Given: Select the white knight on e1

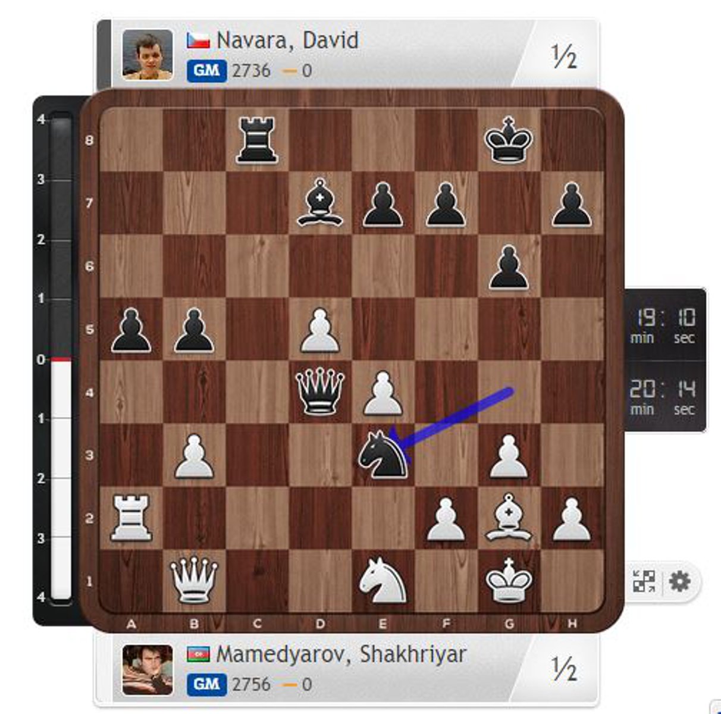Looking at the screenshot, I should coord(383,581).
